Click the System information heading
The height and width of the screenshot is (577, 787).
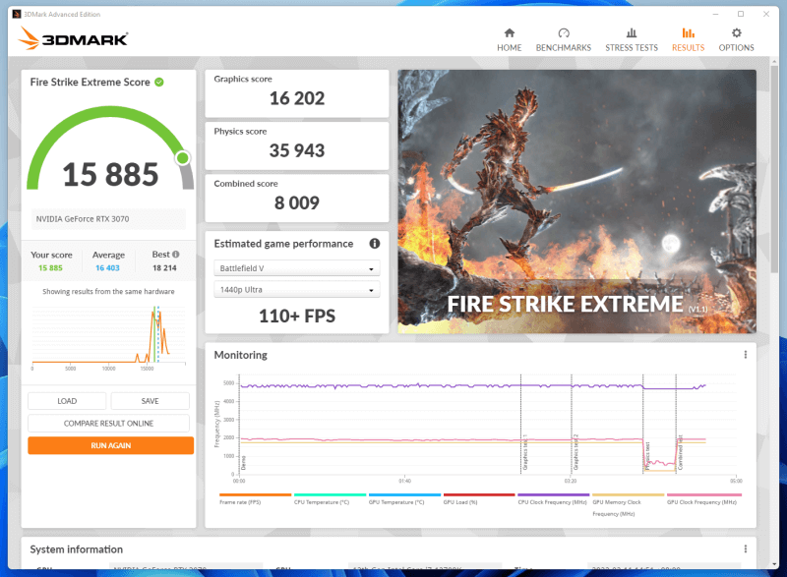click(77, 549)
